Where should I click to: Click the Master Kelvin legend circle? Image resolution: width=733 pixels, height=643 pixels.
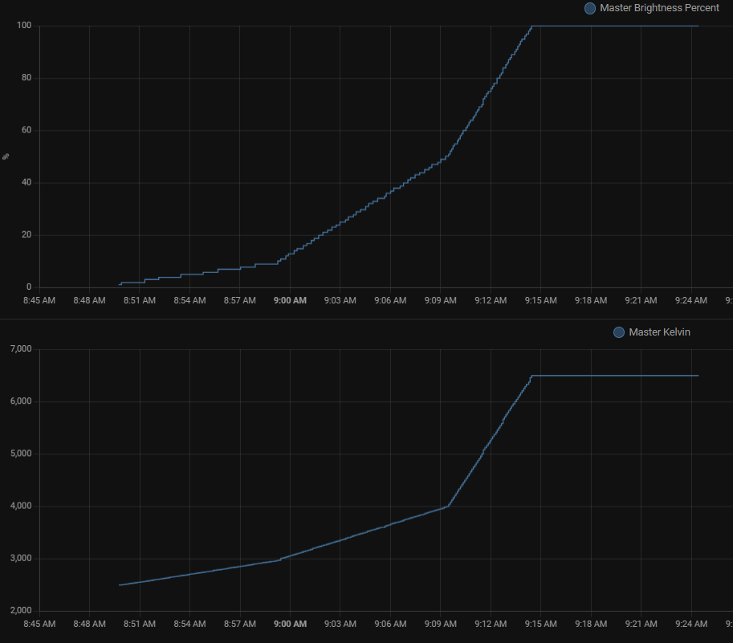click(618, 332)
